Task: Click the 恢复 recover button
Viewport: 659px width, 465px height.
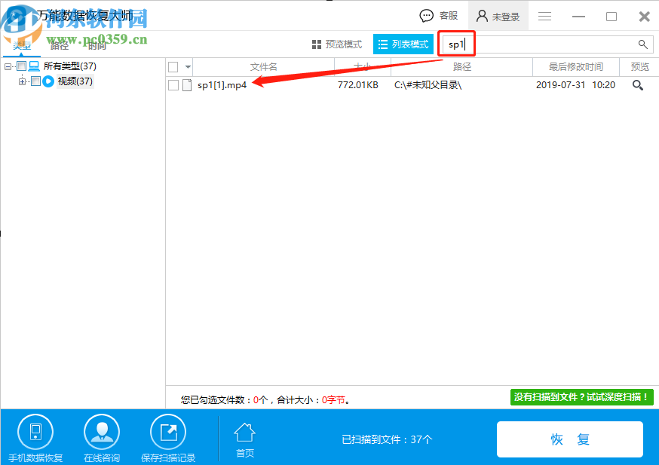Action: point(569,439)
